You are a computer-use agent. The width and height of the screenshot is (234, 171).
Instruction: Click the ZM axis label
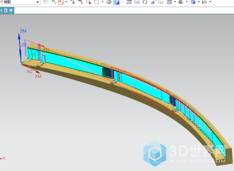pos(23,31)
